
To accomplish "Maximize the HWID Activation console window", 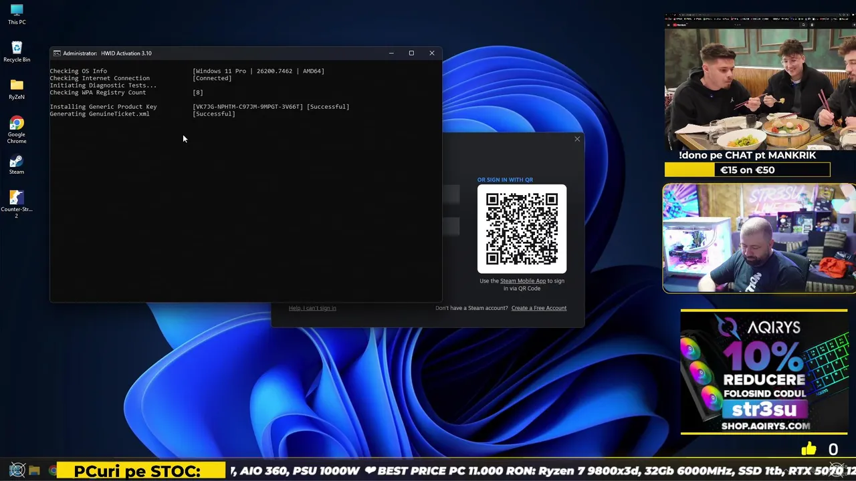I will 411,53.
